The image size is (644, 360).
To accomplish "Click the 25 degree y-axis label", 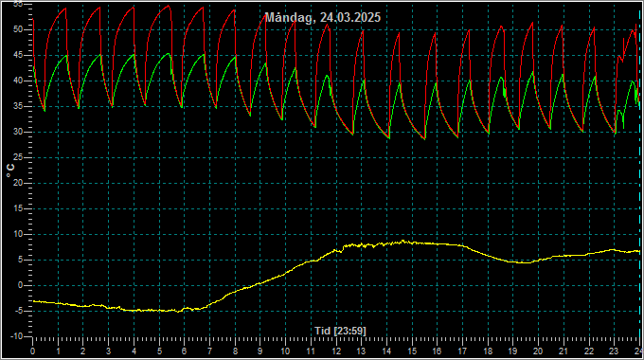I will pos(18,157).
